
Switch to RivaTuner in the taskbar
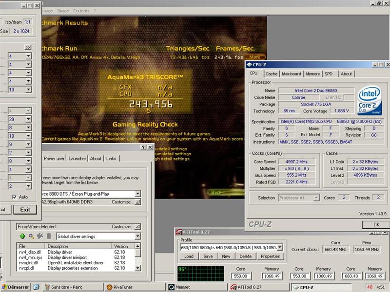136,287
